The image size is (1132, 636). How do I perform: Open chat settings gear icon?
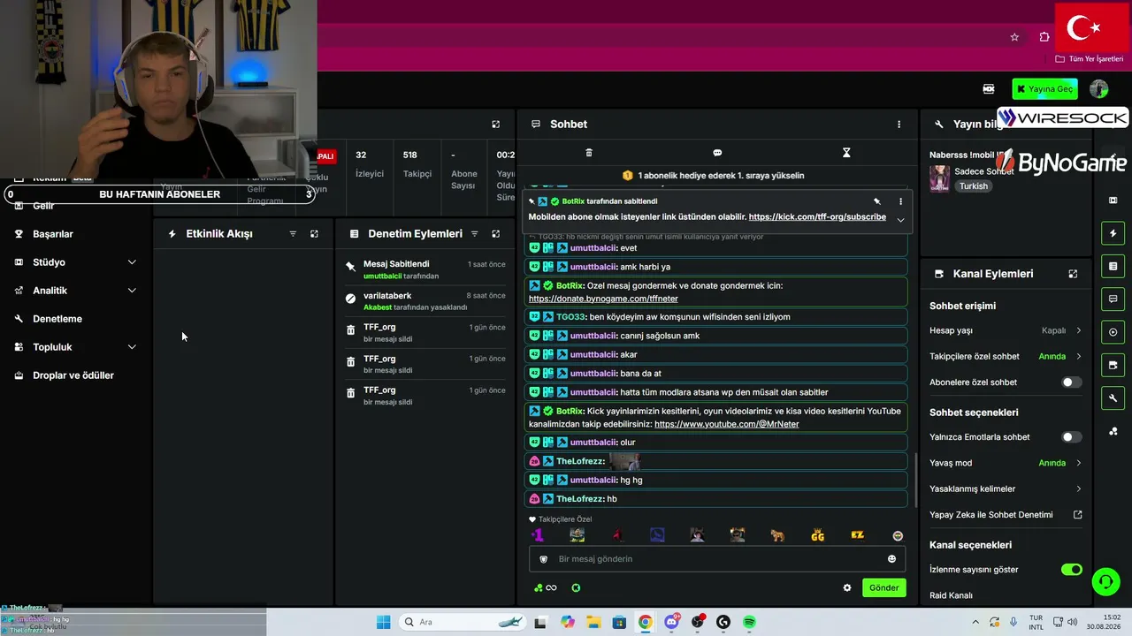point(847,588)
